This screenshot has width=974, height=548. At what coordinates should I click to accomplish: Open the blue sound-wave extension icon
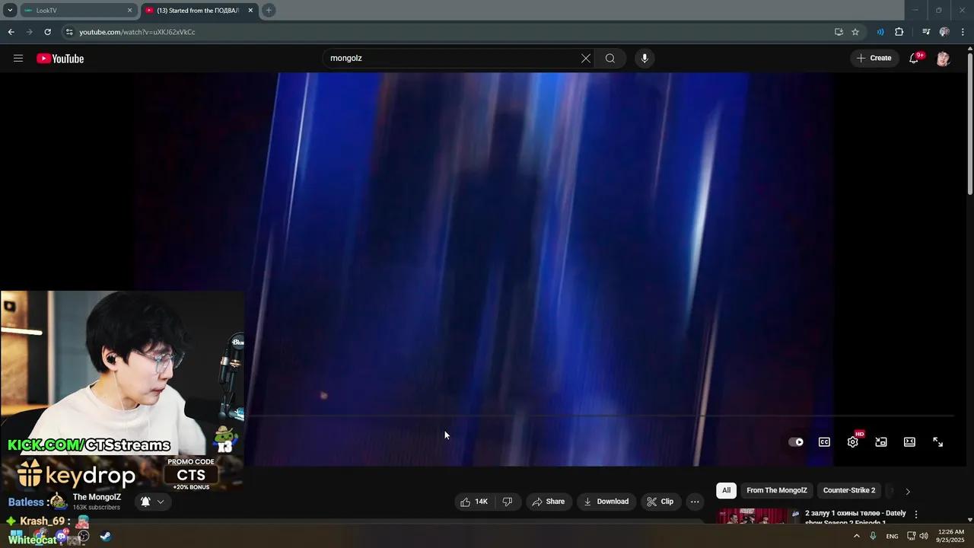coord(880,32)
